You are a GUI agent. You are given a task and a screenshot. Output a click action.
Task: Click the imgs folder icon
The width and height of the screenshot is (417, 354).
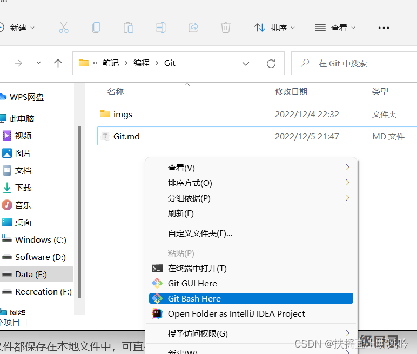tap(105, 113)
